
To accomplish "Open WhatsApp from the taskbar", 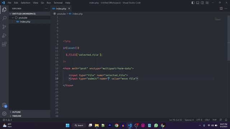I will tap(156, 125).
